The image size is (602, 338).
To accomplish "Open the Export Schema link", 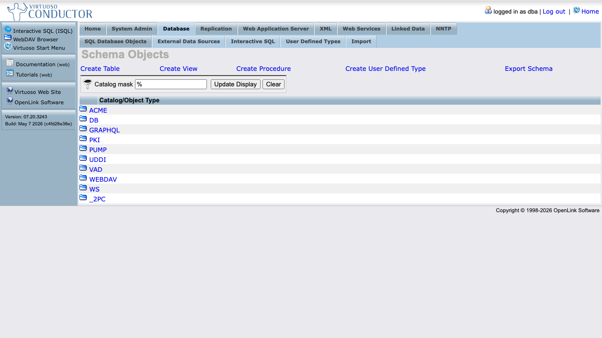I will pos(529,69).
